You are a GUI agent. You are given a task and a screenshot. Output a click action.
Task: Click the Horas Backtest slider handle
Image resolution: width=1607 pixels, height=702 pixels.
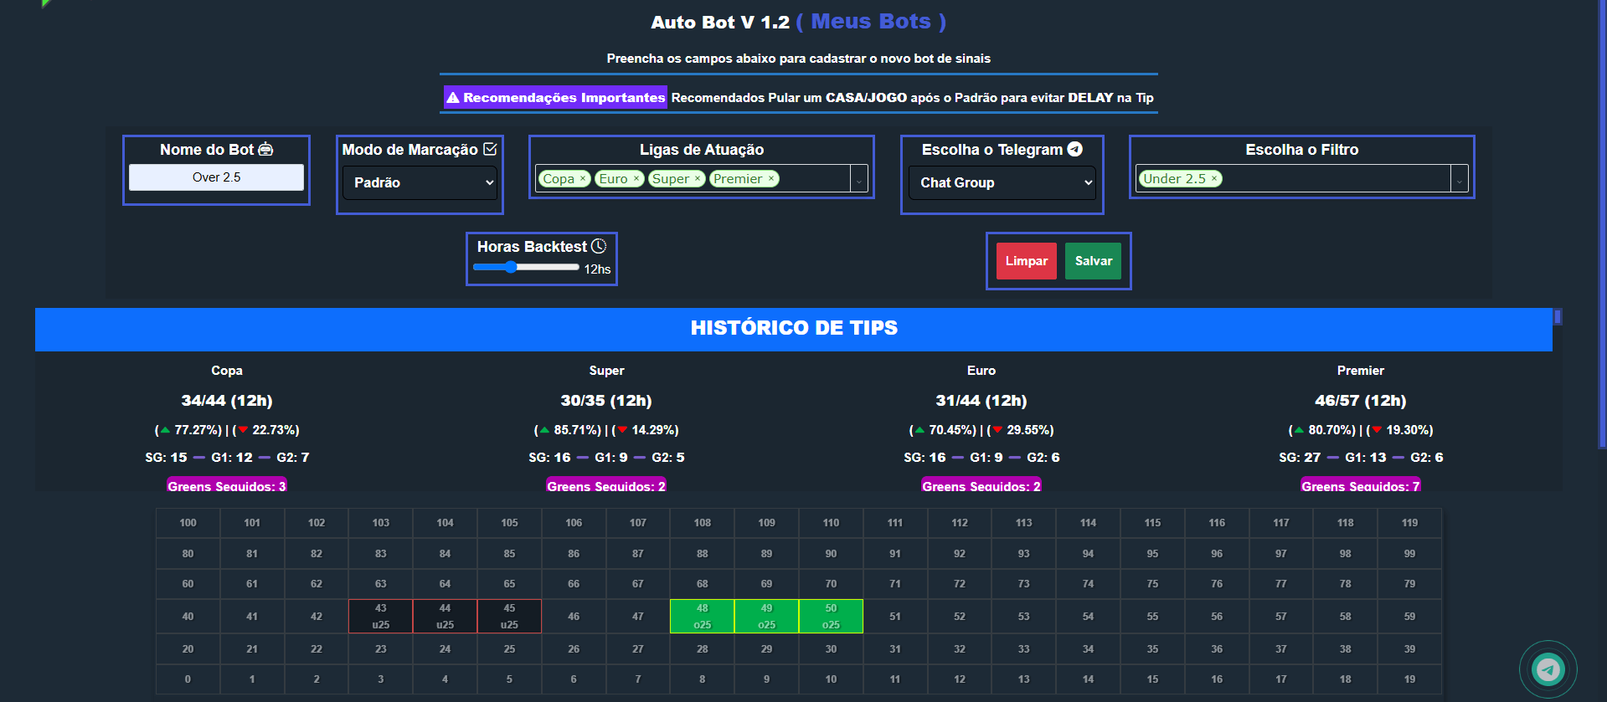[x=511, y=267]
